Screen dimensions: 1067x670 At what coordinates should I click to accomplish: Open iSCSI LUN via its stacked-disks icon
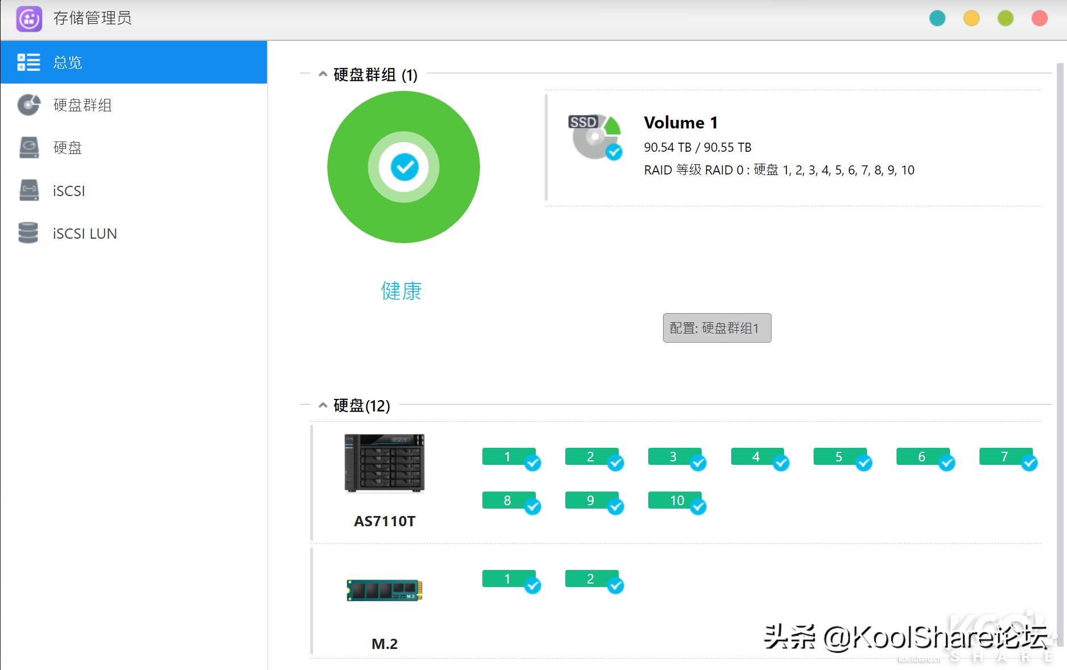coord(28,234)
